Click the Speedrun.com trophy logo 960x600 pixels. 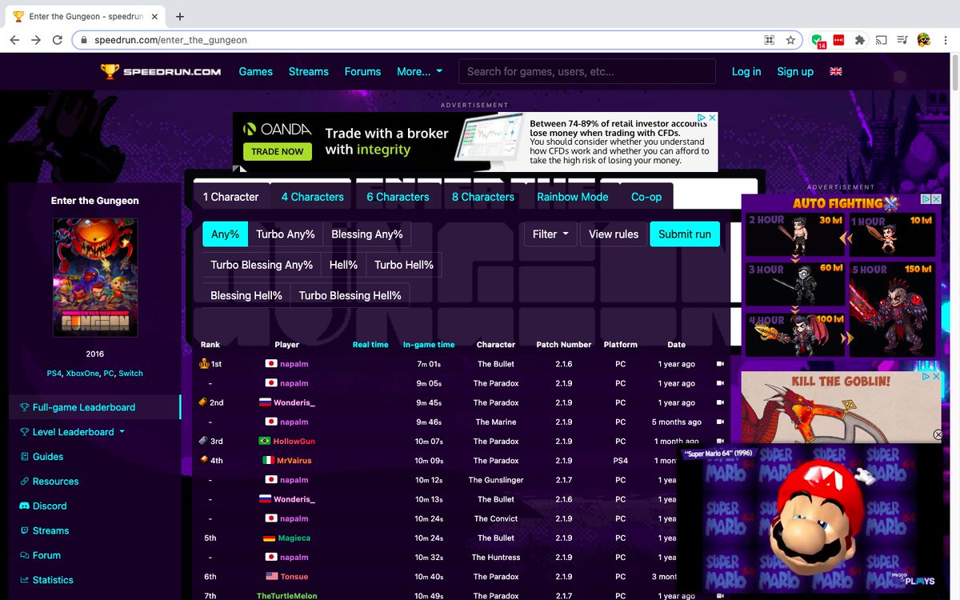coord(160,71)
